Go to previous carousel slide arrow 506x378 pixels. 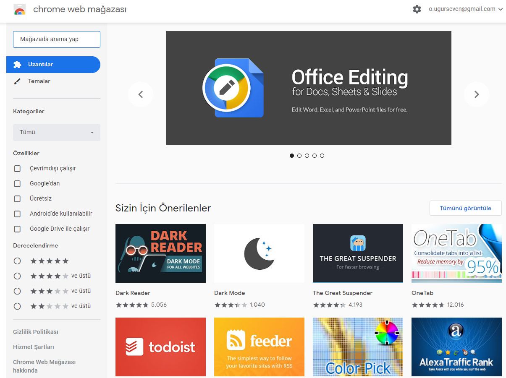coord(141,94)
